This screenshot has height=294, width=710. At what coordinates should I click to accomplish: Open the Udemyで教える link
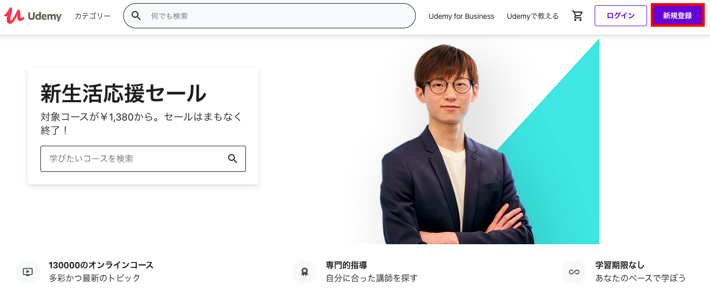click(x=533, y=16)
